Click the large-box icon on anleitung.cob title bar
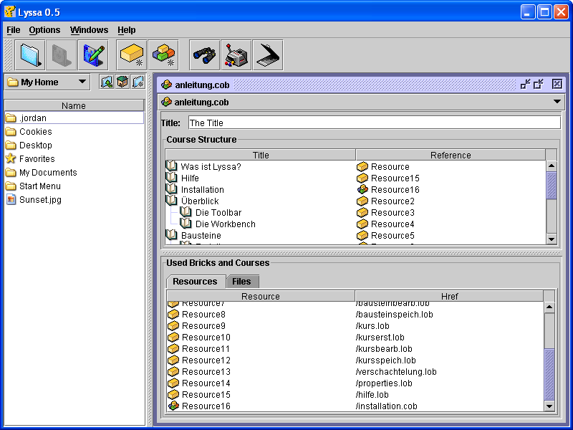Viewport: 573px width, 430px height. tap(539, 85)
